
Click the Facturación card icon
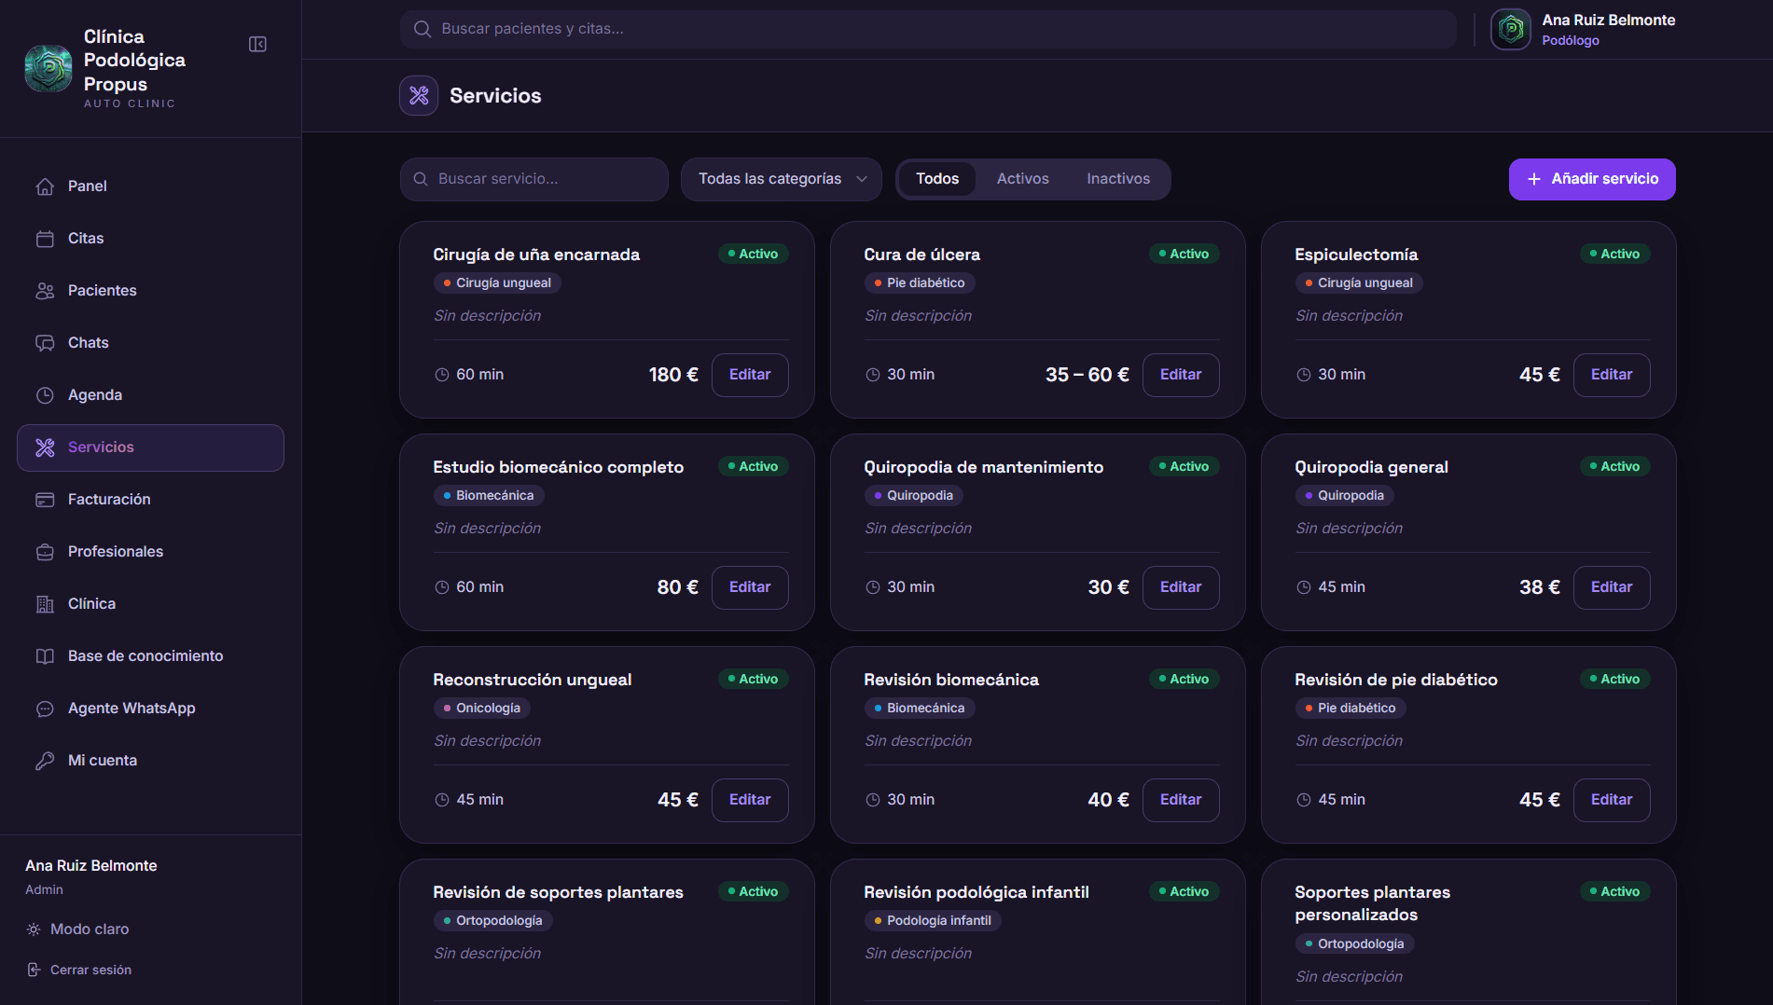pos(45,500)
